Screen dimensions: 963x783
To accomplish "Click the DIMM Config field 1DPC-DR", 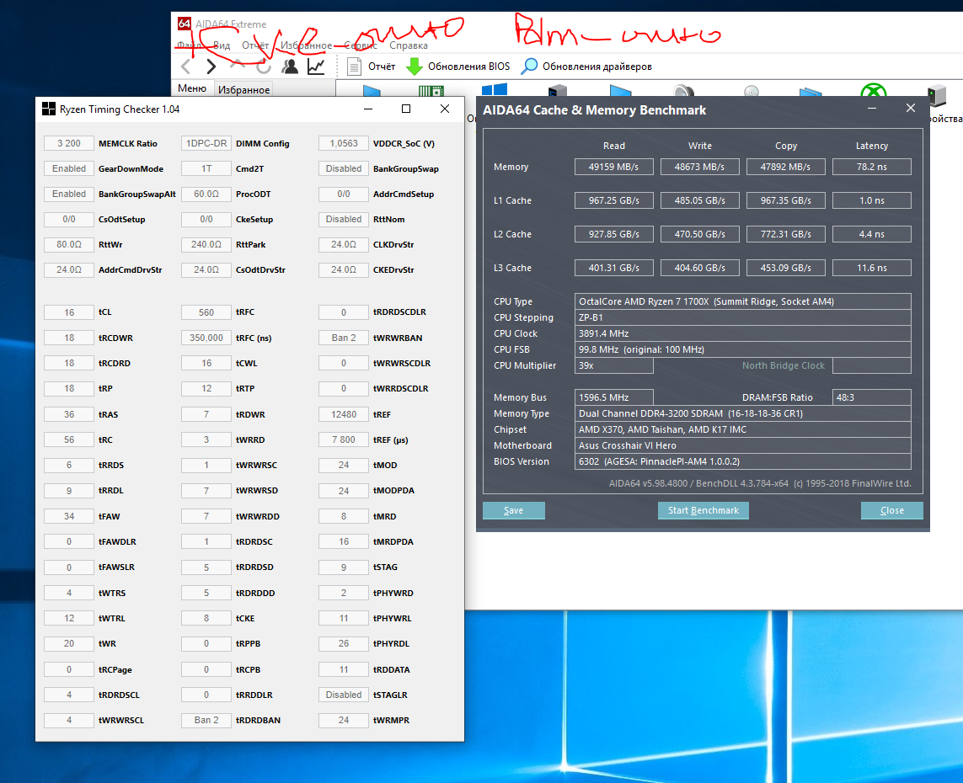I will tap(206, 143).
